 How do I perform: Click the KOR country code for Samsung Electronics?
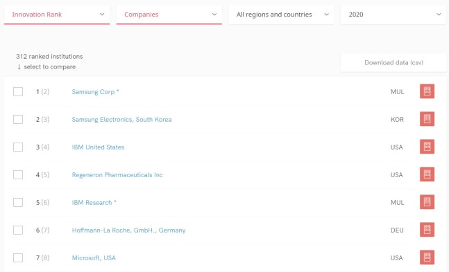pyautogui.click(x=397, y=120)
